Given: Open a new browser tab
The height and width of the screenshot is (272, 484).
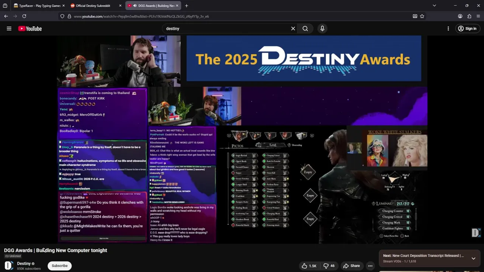Looking at the screenshot, I should click(186, 6).
